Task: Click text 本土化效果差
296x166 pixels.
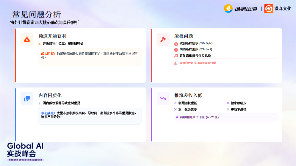Action: (x=187, y=109)
